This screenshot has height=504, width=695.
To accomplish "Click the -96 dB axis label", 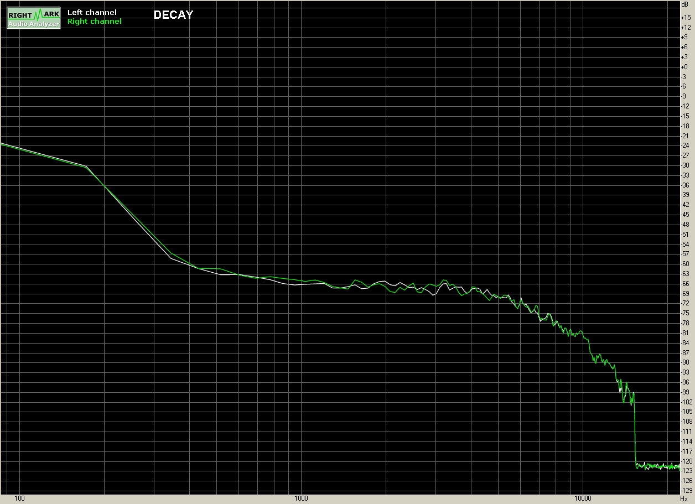I will [x=686, y=382].
